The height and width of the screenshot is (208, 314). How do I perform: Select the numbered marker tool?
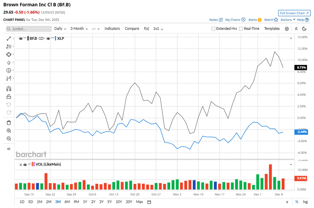[x=9, y=70]
